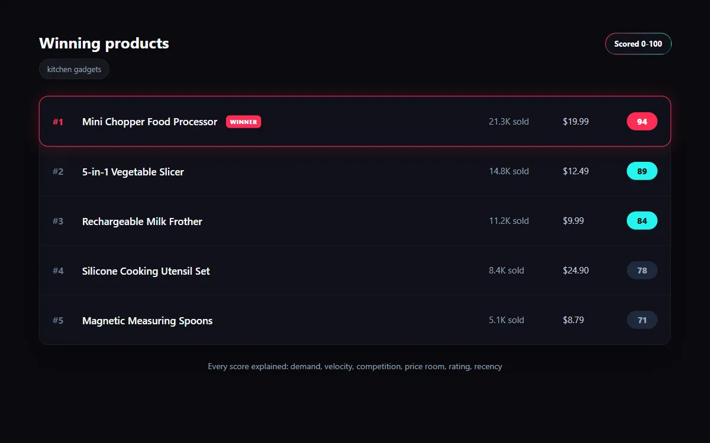Click the red WINNER badge

click(243, 122)
